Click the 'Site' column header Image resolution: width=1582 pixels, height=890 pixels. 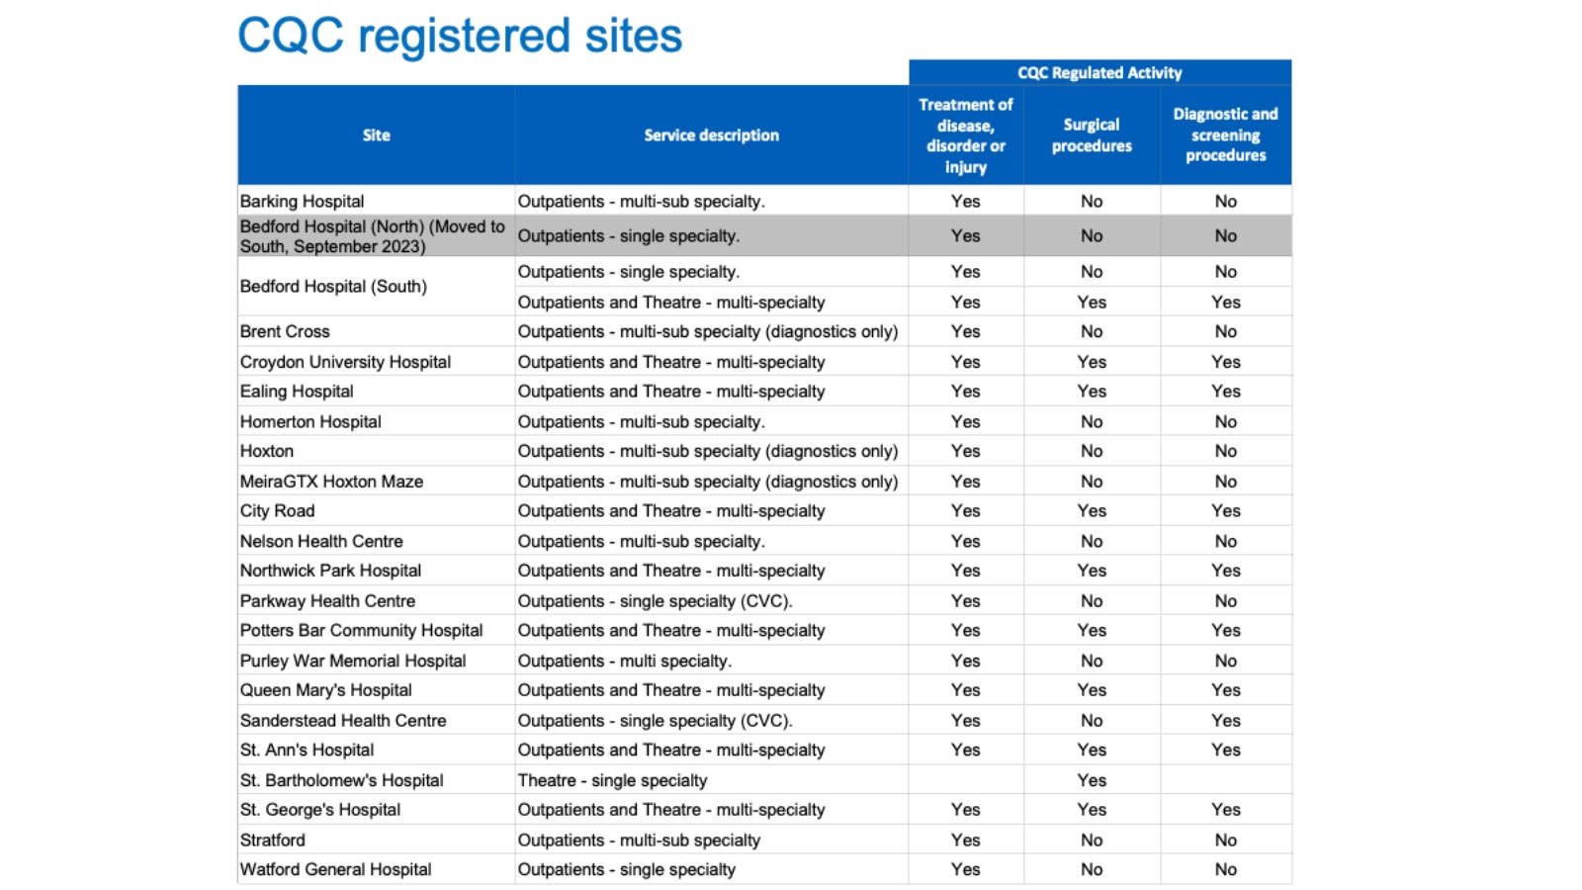(x=376, y=135)
